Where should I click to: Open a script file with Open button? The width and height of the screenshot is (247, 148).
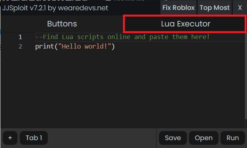[x=204, y=138]
